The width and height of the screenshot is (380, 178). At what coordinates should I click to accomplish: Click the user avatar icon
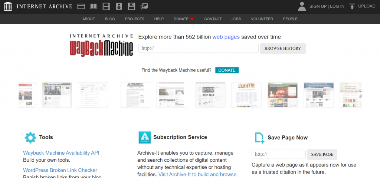(x=302, y=6)
